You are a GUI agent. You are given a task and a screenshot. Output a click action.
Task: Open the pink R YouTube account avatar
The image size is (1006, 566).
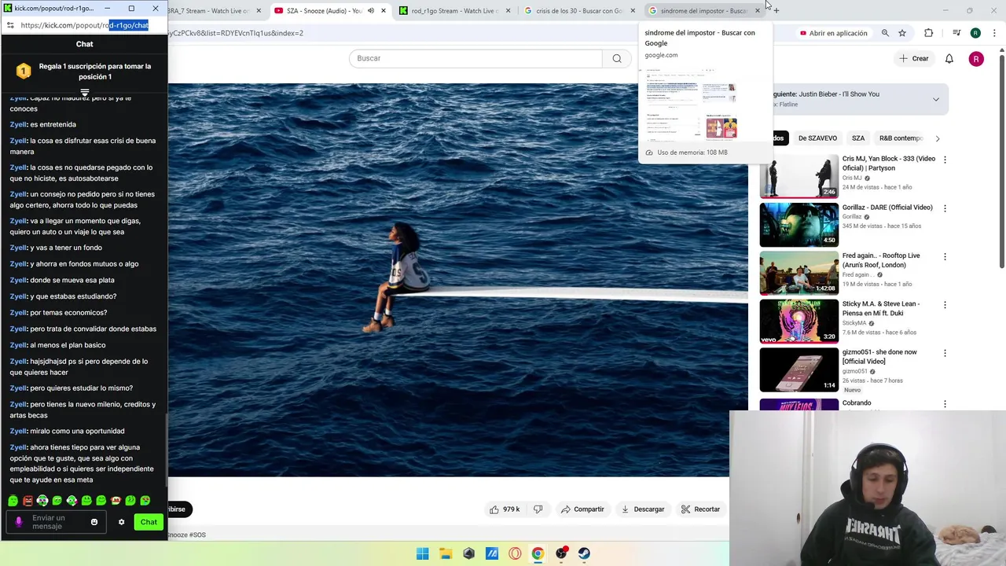tap(976, 59)
